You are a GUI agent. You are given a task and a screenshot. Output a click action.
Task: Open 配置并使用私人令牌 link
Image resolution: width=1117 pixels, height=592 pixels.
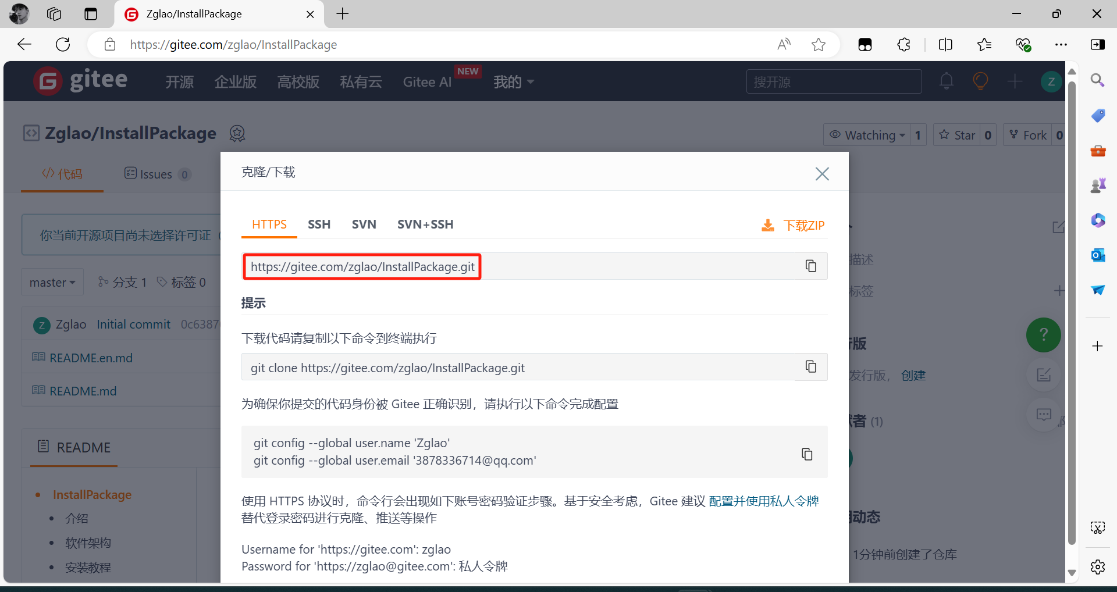pos(763,501)
